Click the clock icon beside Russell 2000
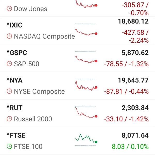Image resolution: width=155 pixels, height=155 pixels. 9,119
